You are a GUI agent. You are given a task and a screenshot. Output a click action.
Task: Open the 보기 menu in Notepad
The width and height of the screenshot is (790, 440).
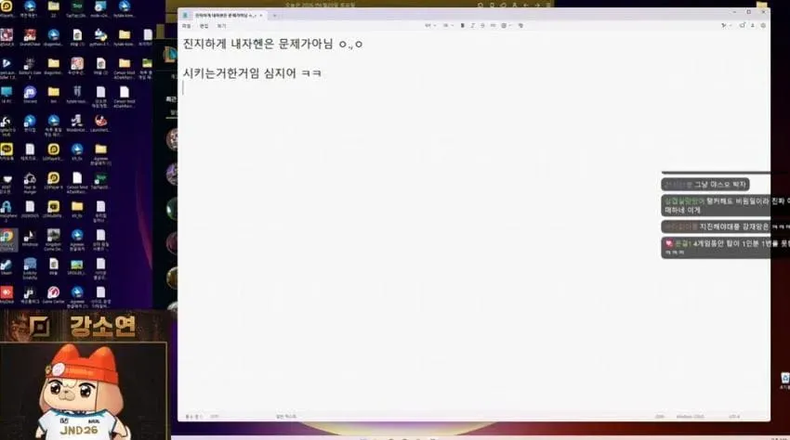(222, 26)
